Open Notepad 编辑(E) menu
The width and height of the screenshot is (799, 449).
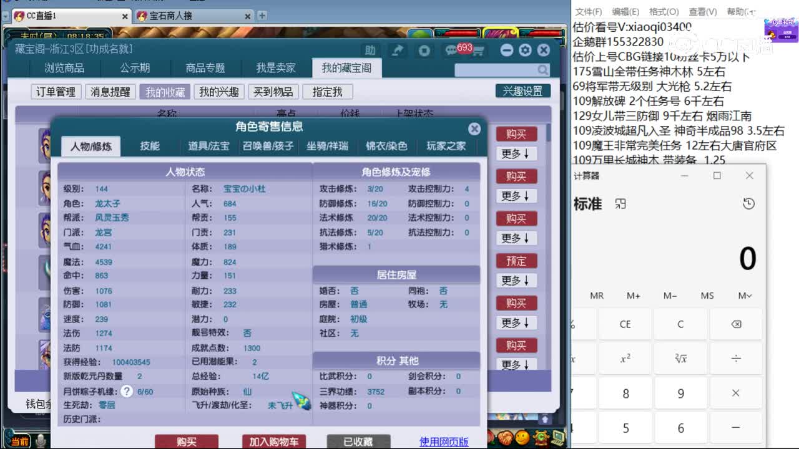tap(625, 12)
